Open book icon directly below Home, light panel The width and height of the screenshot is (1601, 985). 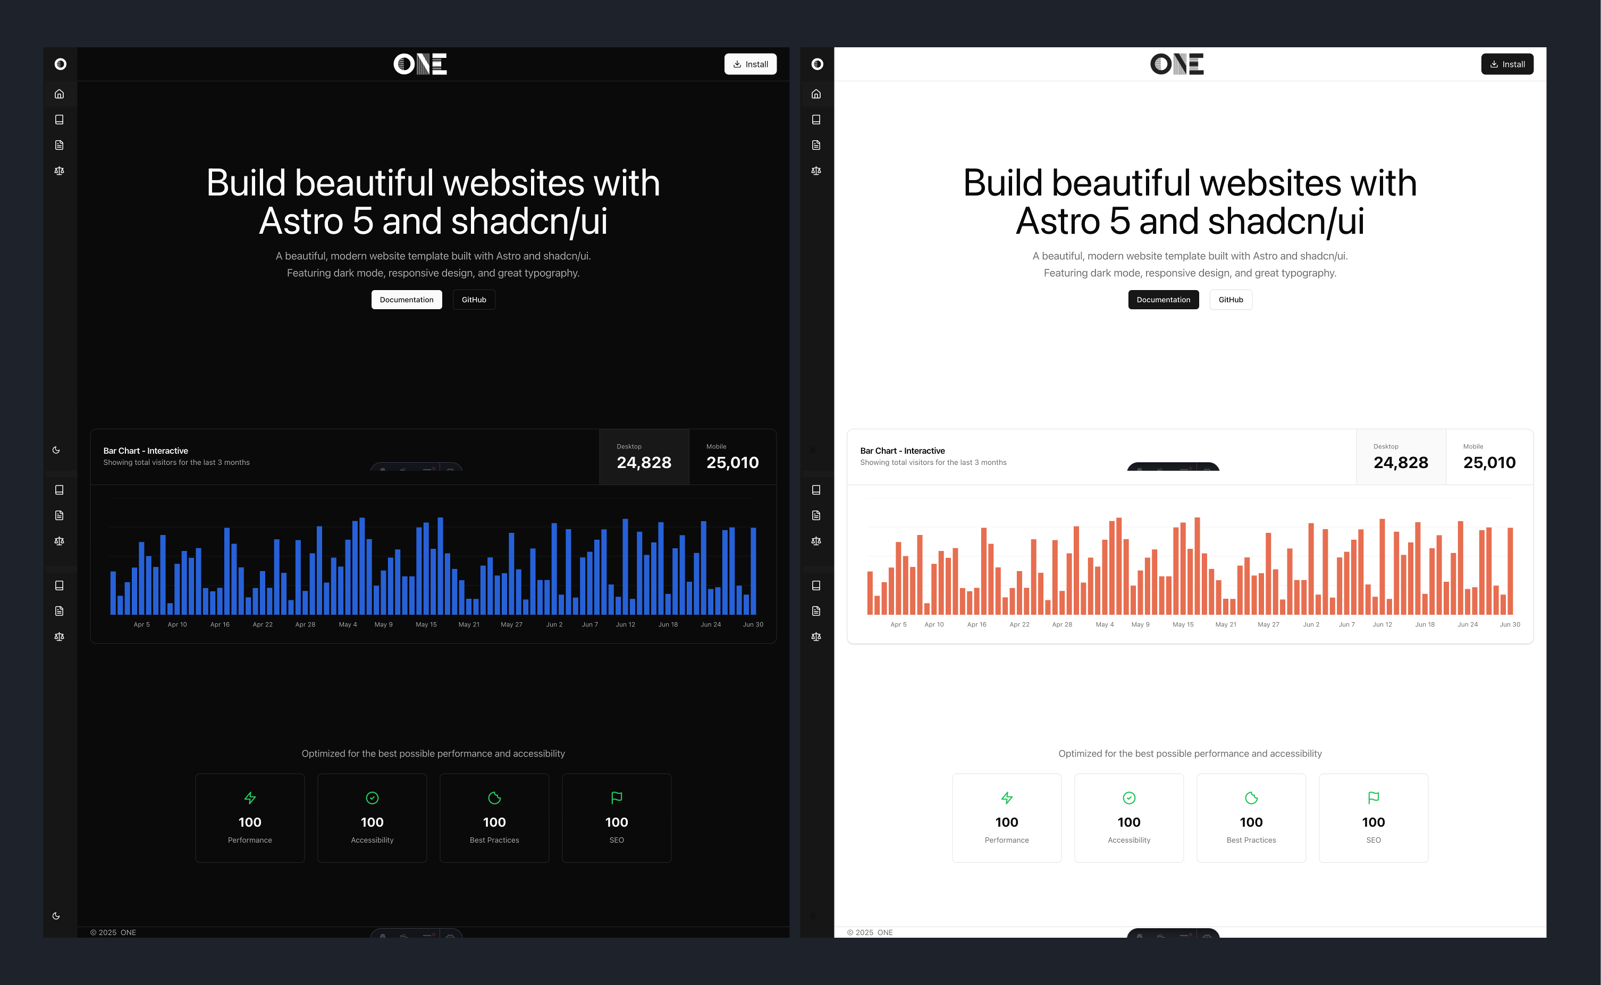[x=816, y=119]
